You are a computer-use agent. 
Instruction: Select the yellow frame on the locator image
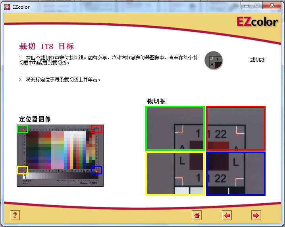pyautogui.click(x=23, y=170)
